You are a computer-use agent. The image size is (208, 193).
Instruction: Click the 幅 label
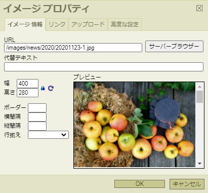click(7, 84)
